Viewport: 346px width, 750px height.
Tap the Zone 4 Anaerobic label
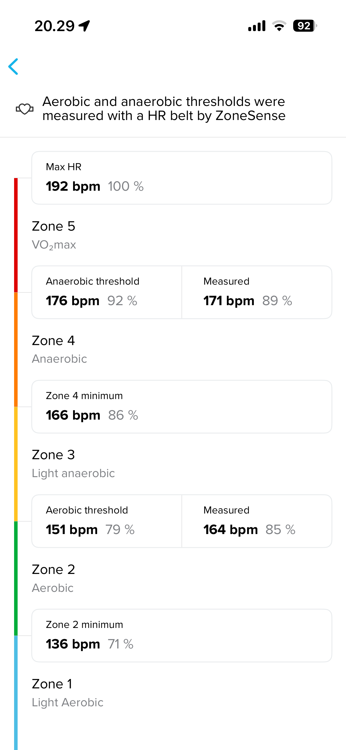[x=59, y=349]
